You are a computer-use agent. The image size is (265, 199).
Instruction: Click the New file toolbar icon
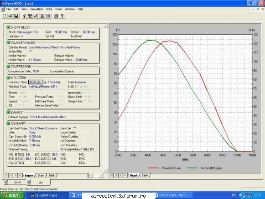[x=5, y=16]
